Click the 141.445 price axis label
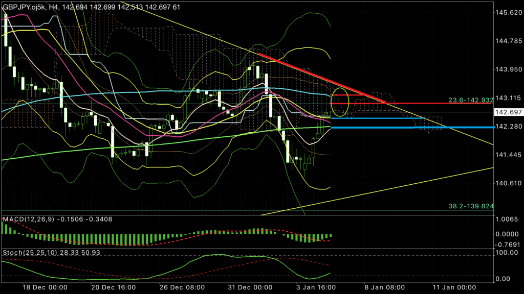 tap(509, 155)
